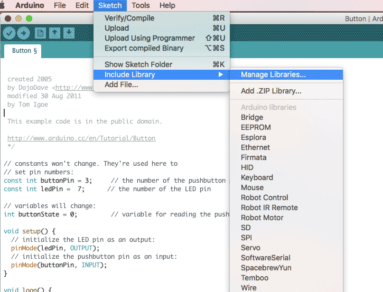Include the SpacebrewYun library
This screenshot has width=383, height=292.
click(286, 267)
